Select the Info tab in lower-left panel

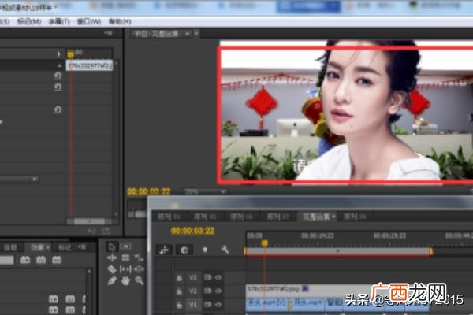pyautogui.click(x=10, y=248)
